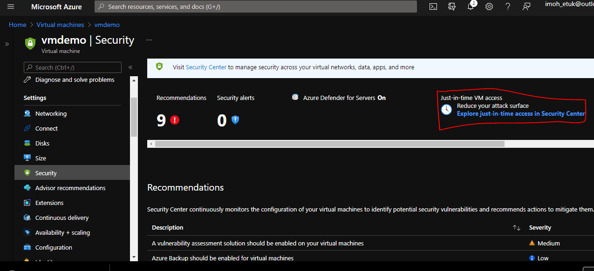
Task: Open the Azure Backup should be enabled recommendation
Action: (x=223, y=258)
